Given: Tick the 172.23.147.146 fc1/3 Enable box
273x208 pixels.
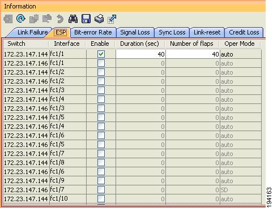Looking at the screenshot, I should coord(101,109).
